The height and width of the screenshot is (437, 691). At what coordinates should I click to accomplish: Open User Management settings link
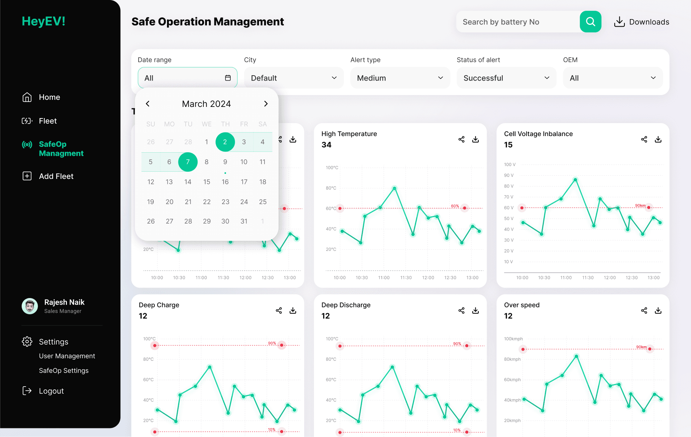(x=67, y=356)
